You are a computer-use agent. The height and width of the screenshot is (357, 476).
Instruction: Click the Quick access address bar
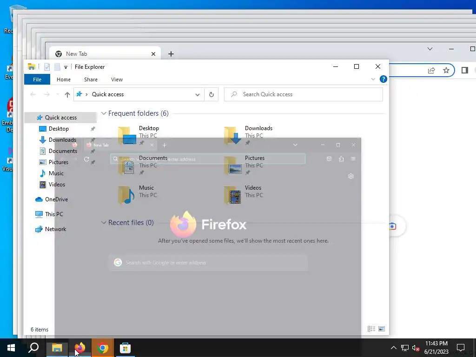pyautogui.click(x=139, y=94)
